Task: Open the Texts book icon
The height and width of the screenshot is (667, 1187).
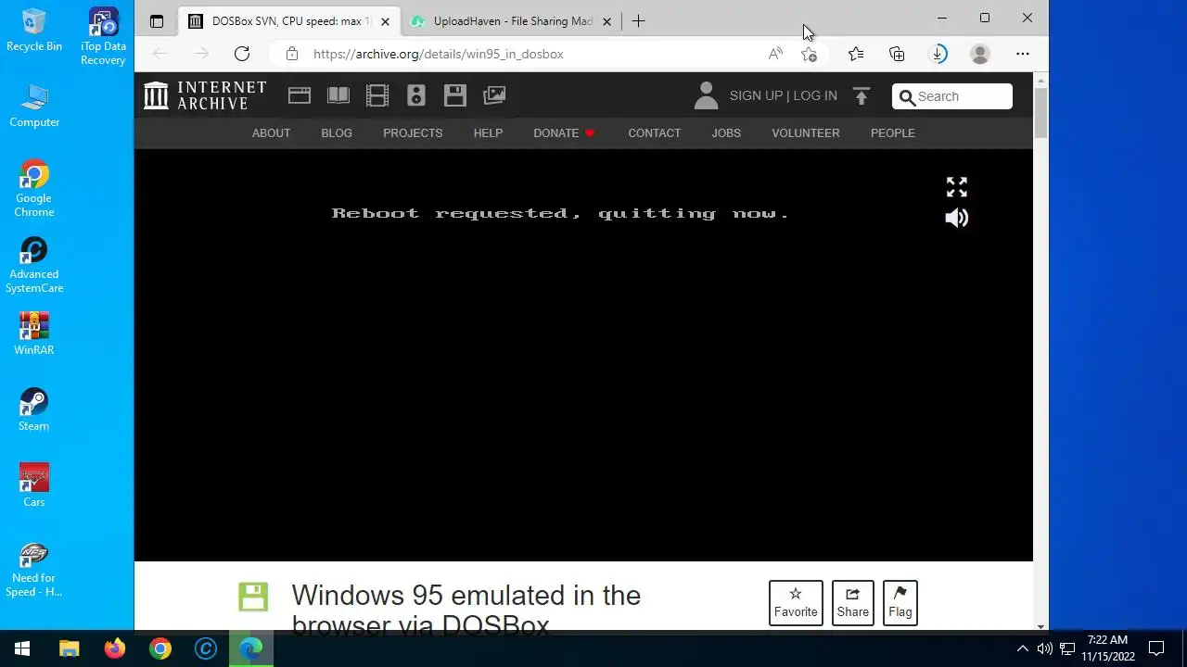Action: [x=338, y=95]
